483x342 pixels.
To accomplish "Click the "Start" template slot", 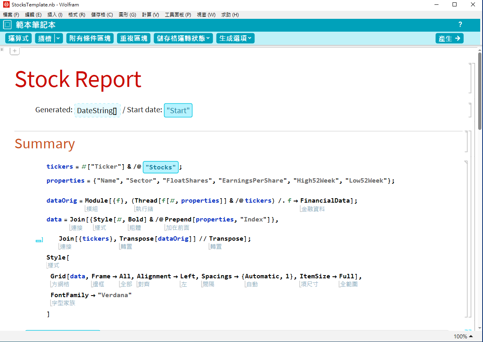I will 178,110.
